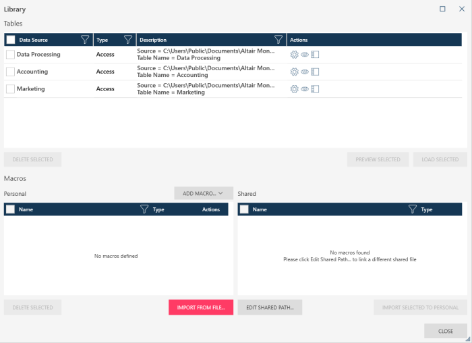Close the Library dialog with Close button
472x343 pixels.
(445, 331)
